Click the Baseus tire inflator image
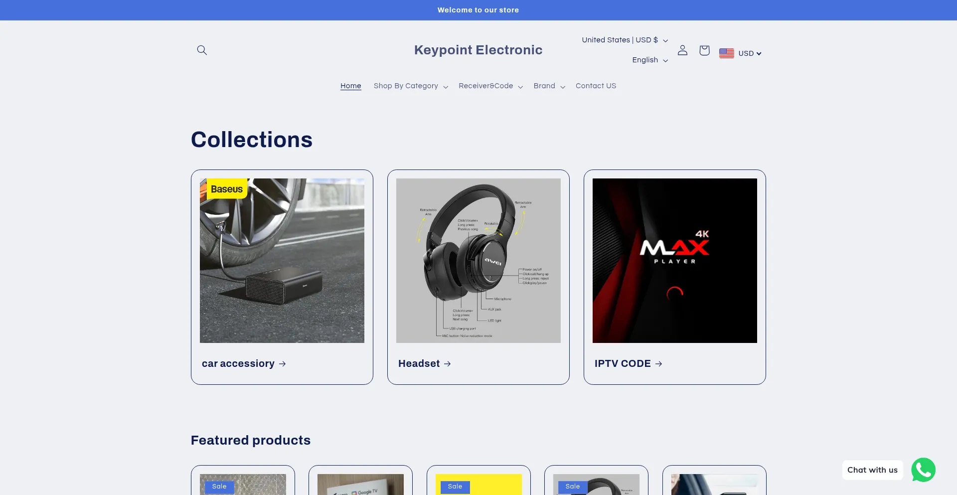957x495 pixels. tap(282, 261)
